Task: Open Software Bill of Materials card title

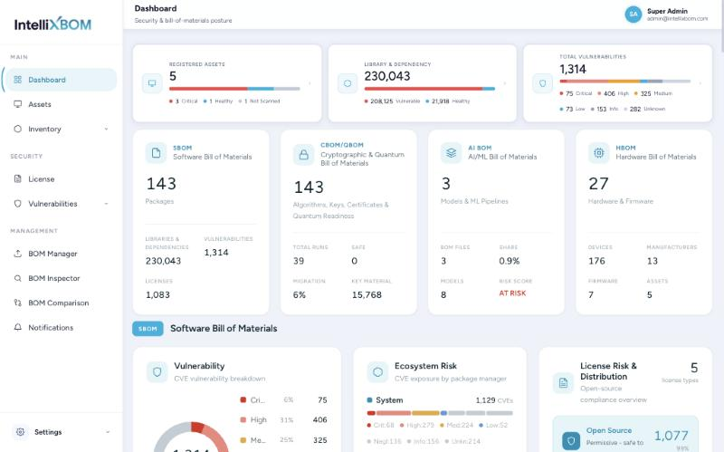Action: [213, 157]
